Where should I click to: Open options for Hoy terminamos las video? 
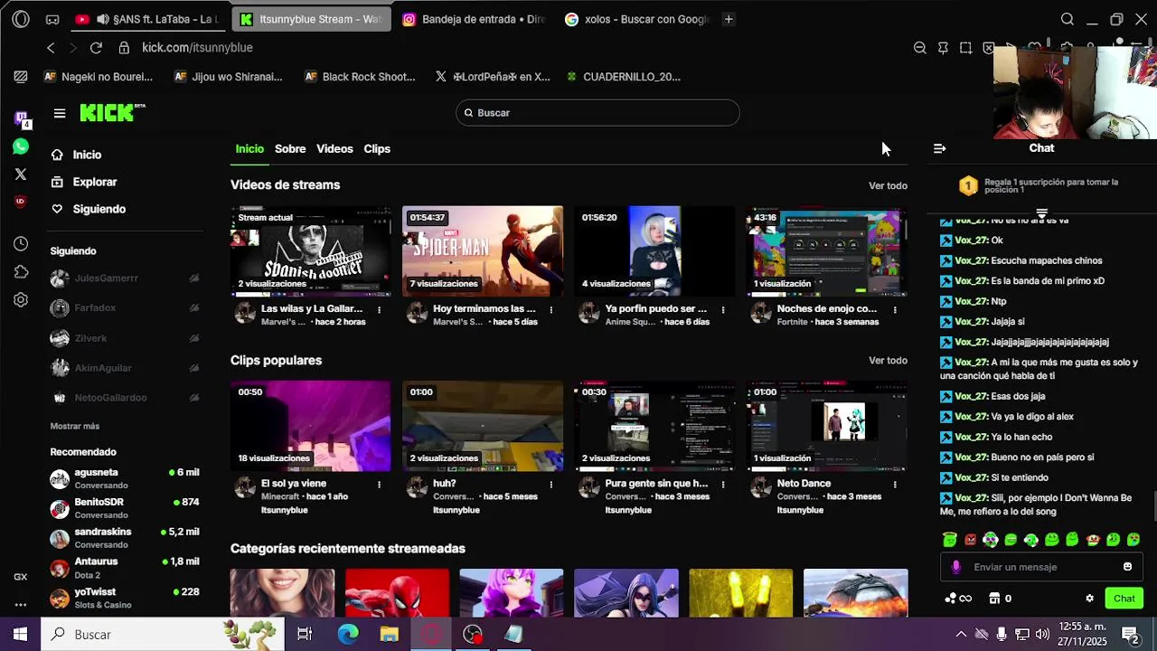(550, 310)
